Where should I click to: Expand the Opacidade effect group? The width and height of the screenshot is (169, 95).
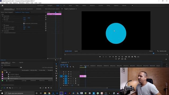click(1, 31)
